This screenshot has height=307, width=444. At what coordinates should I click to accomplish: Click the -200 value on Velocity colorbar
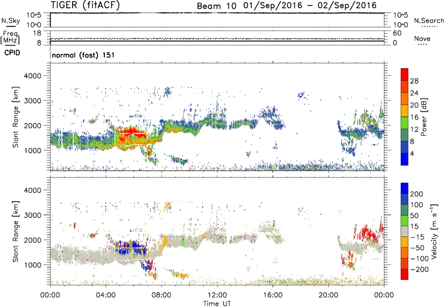(x=420, y=269)
